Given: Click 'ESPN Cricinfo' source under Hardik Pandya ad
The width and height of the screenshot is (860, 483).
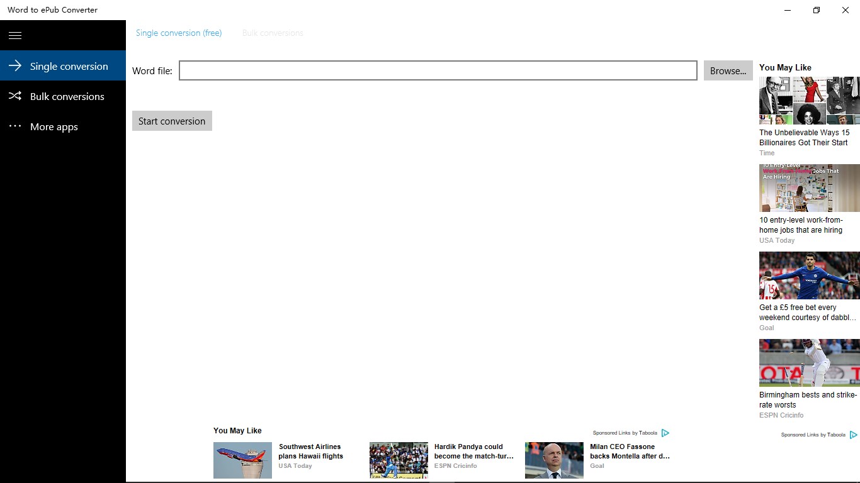Looking at the screenshot, I should (x=455, y=466).
